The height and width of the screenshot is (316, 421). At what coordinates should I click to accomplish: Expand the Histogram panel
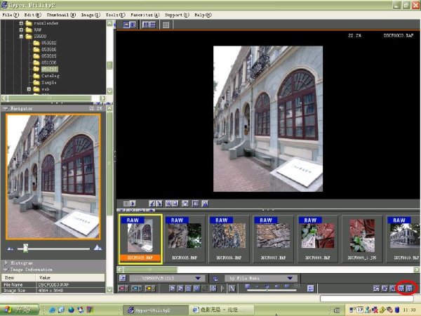click(x=6, y=263)
